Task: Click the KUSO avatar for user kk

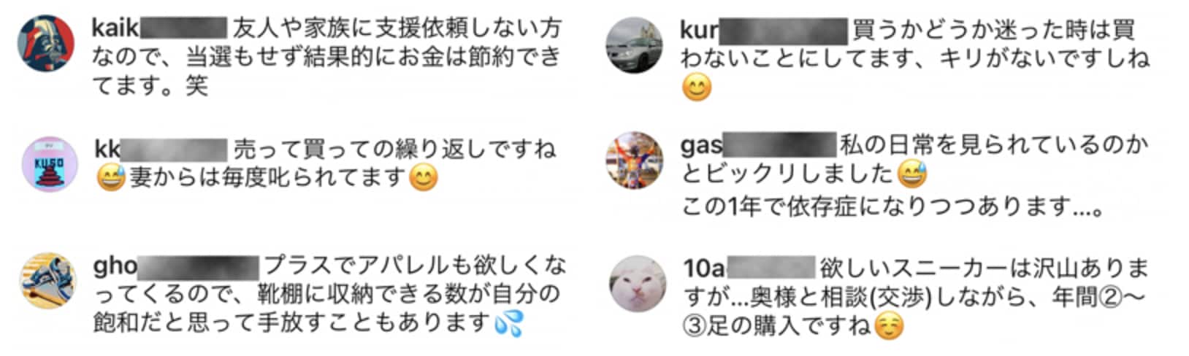Action: 49,164
